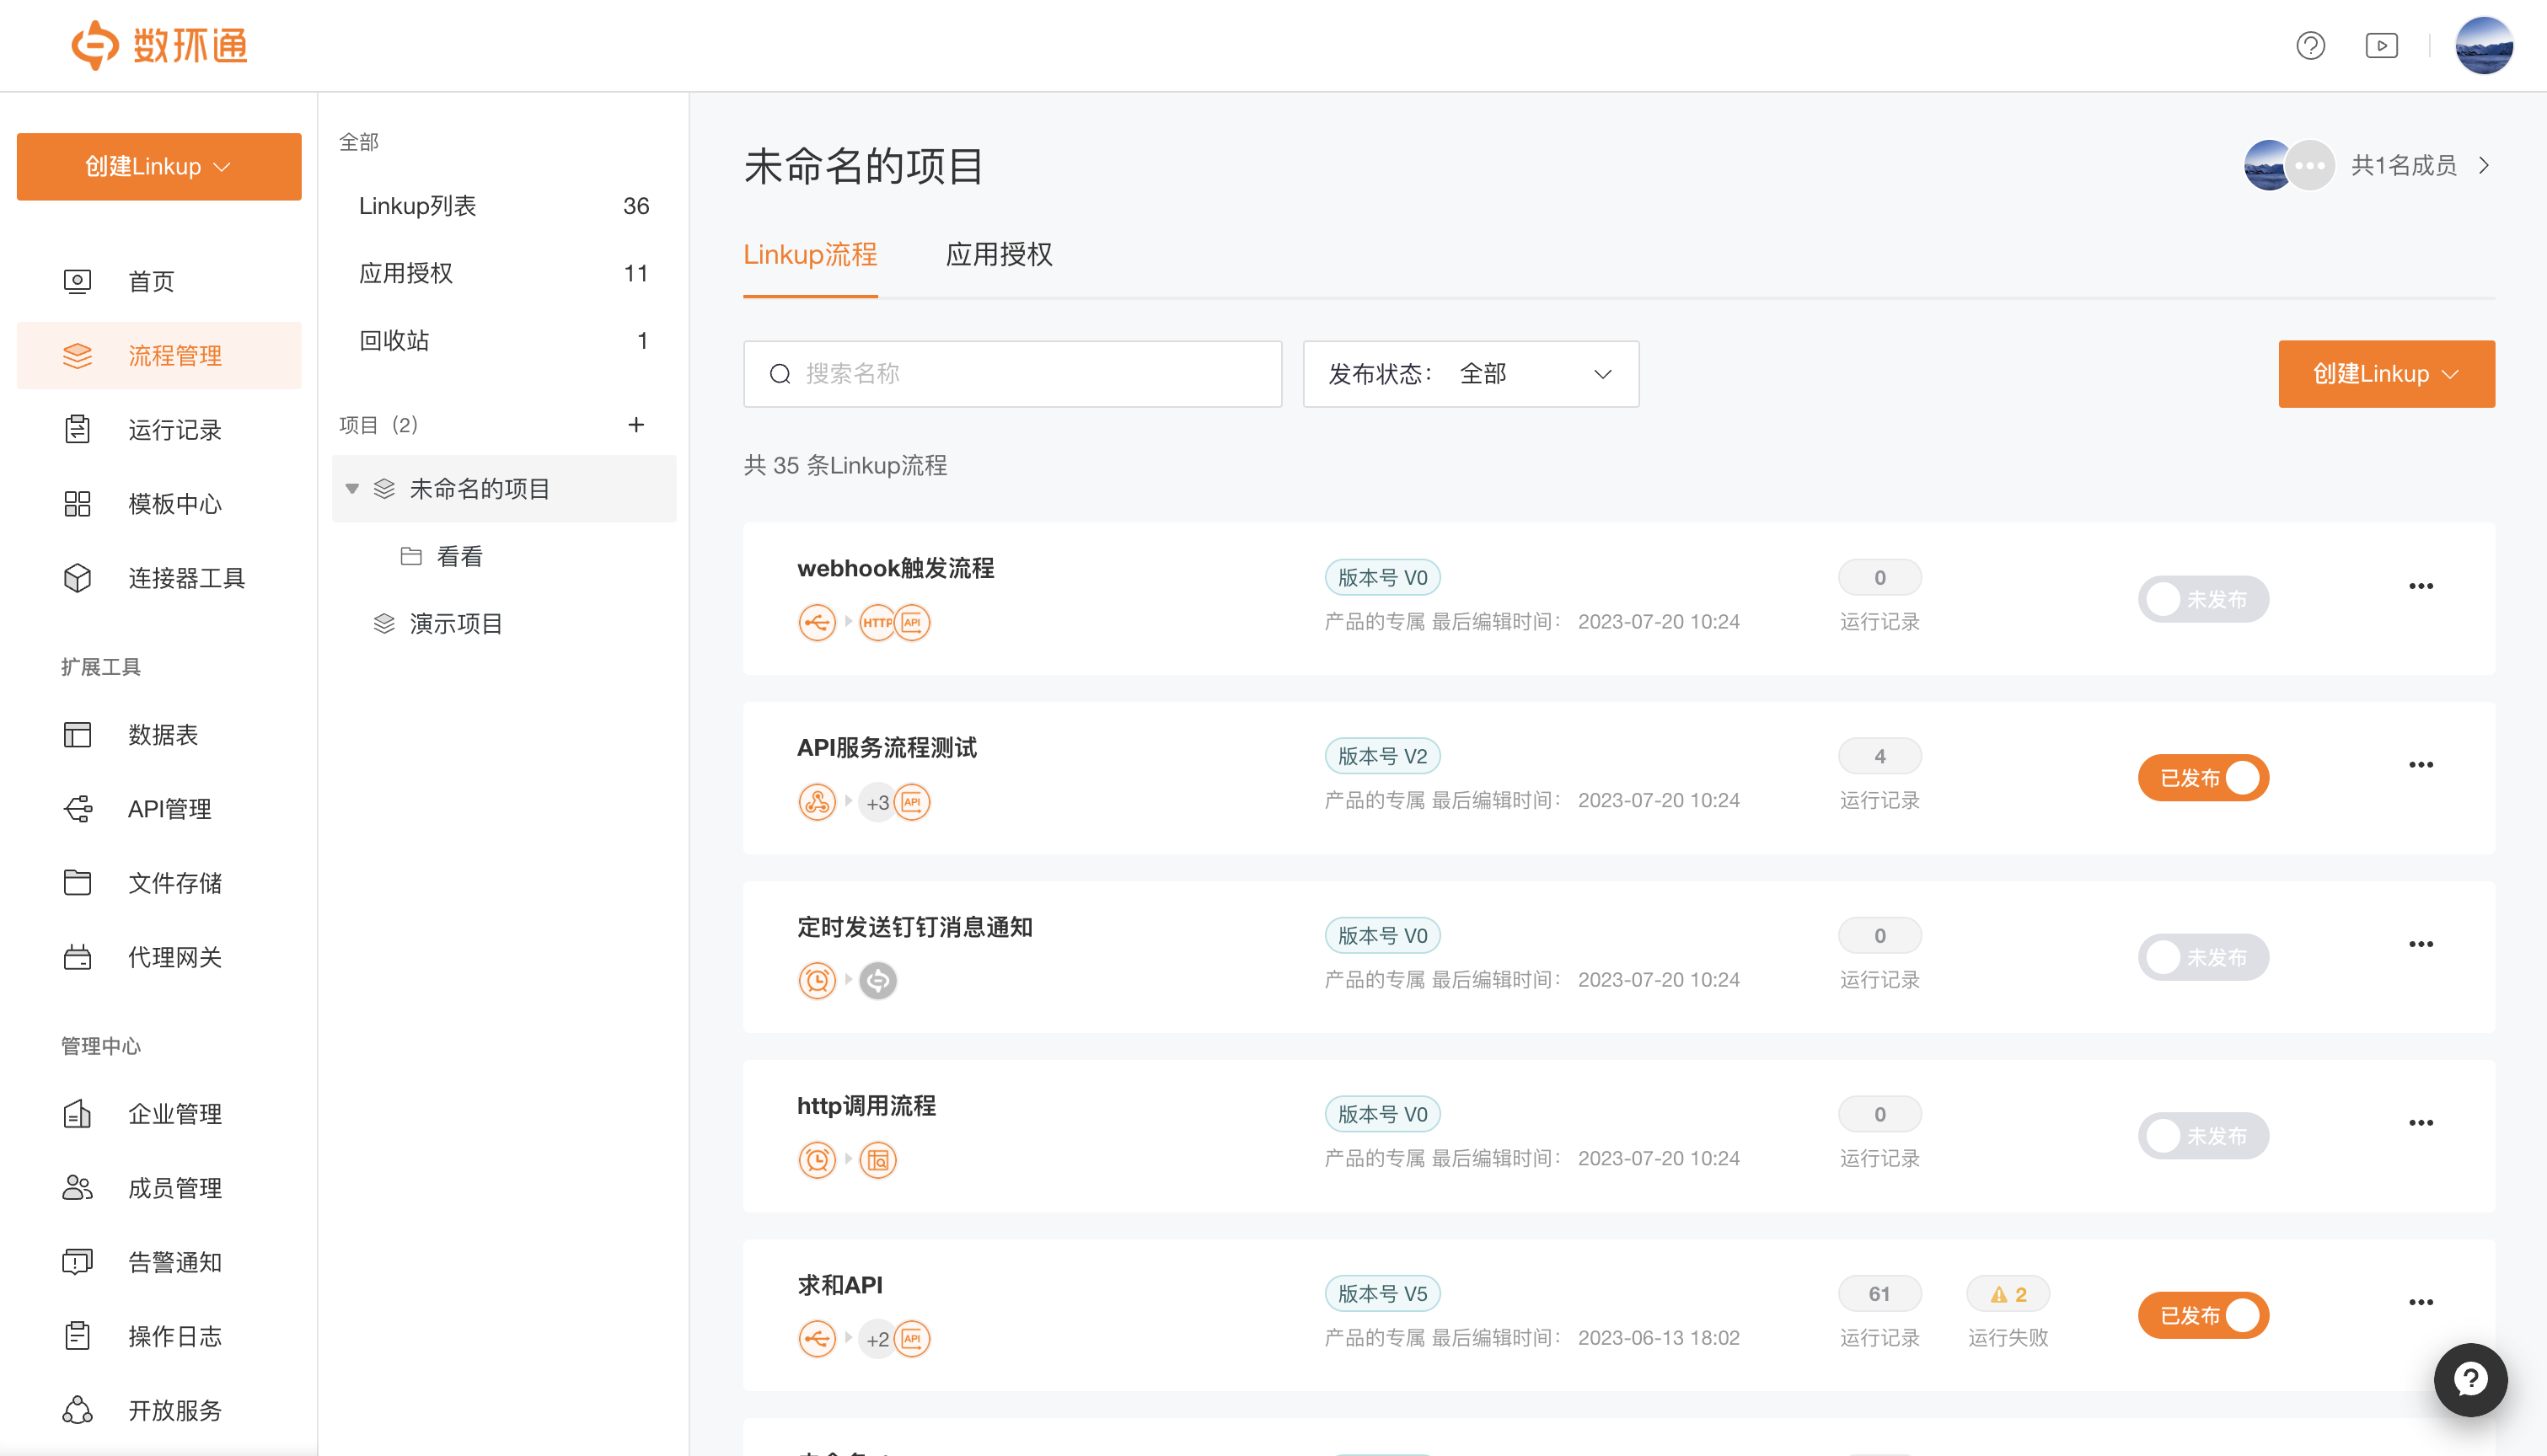Open the 求和API flow title

840,1284
